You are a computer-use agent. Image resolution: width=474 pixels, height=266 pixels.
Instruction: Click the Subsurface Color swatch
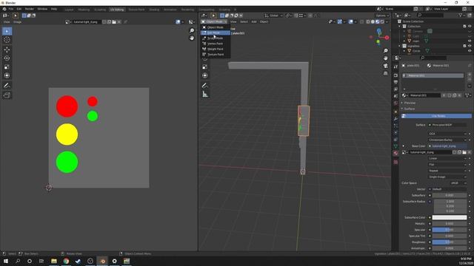(x=450, y=217)
